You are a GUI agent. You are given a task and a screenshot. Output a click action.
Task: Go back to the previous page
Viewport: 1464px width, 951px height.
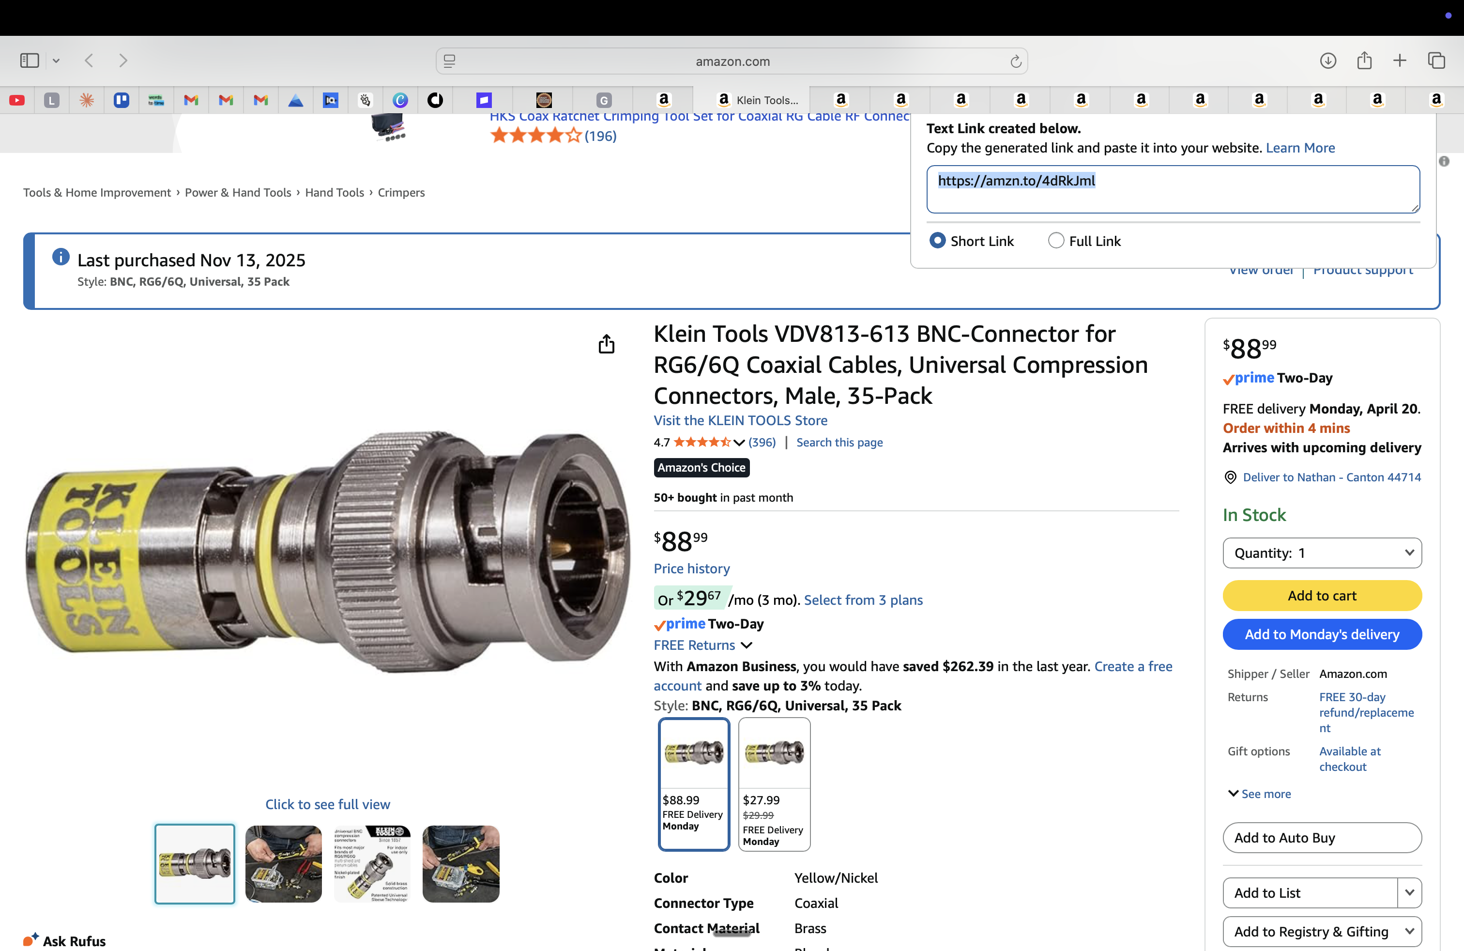89,60
